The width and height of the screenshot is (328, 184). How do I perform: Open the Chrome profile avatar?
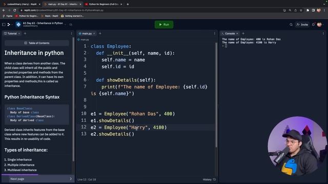319,10
